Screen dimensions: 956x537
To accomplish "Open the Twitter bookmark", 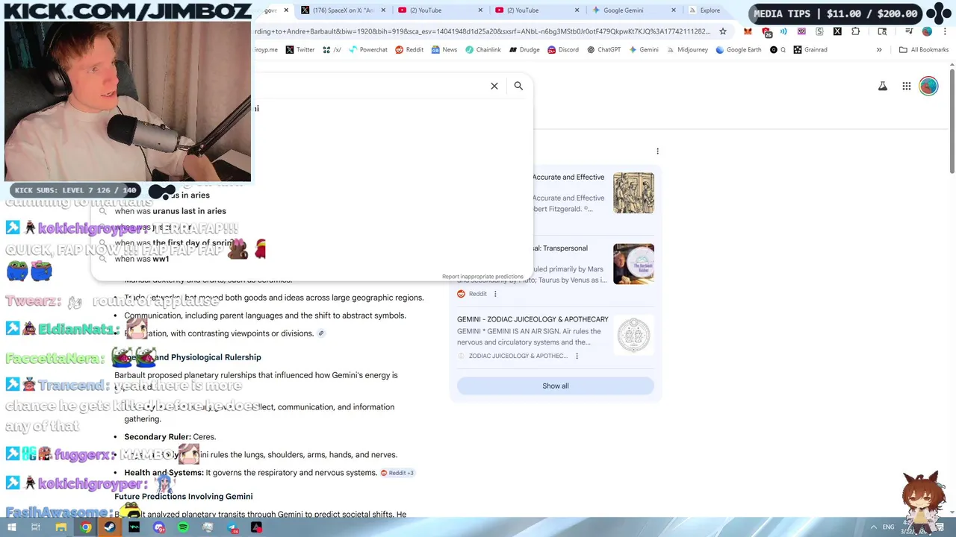I will pyautogui.click(x=300, y=50).
